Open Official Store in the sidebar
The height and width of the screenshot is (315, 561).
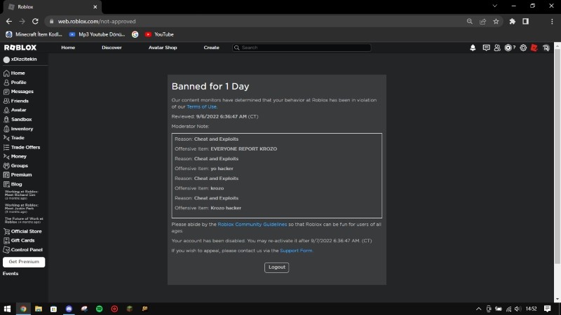point(22,232)
